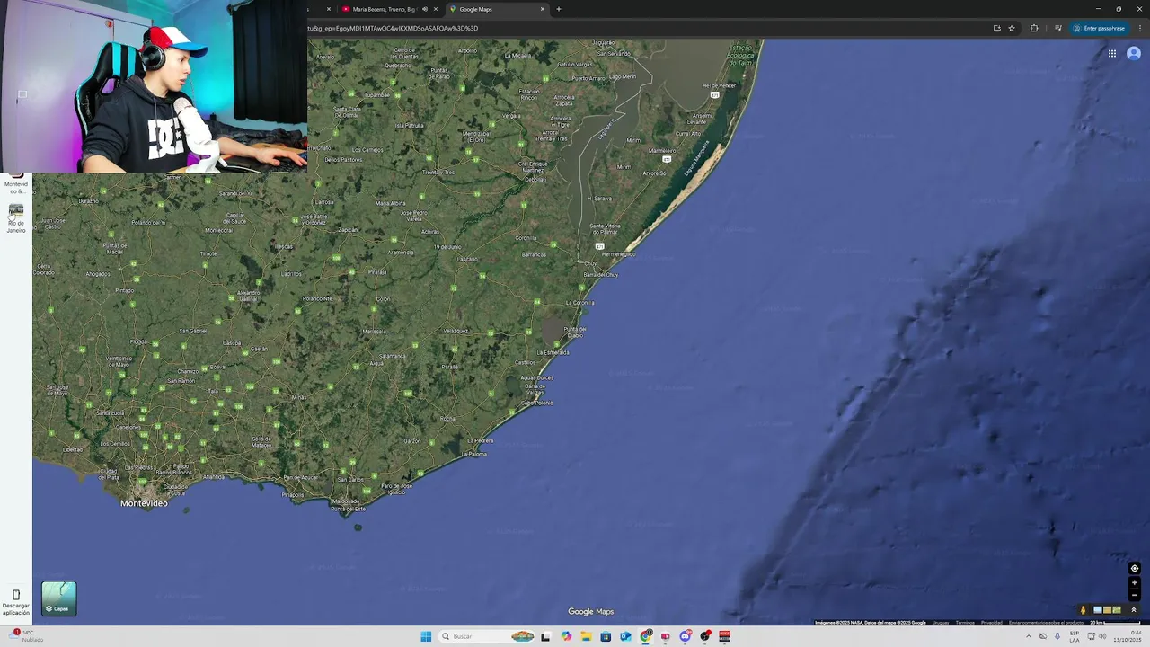The height and width of the screenshot is (647, 1150).
Task: Open the Capas layers thumbnail
Action: pyautogui.click(x=58, y=598)
